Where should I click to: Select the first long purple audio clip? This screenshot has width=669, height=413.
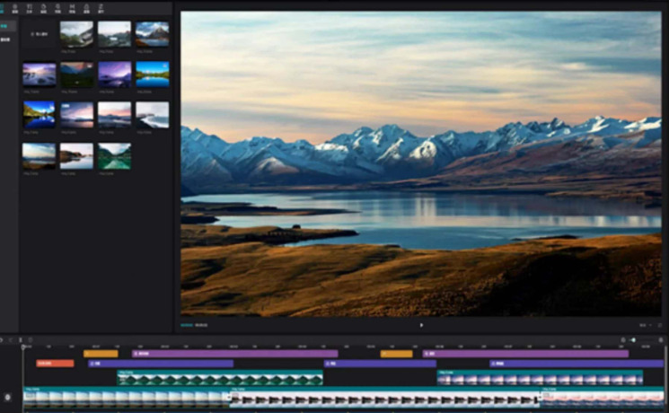tap(235, 354)
